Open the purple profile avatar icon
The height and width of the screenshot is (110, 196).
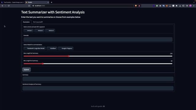pyautogui.click(x=190, y=6)
